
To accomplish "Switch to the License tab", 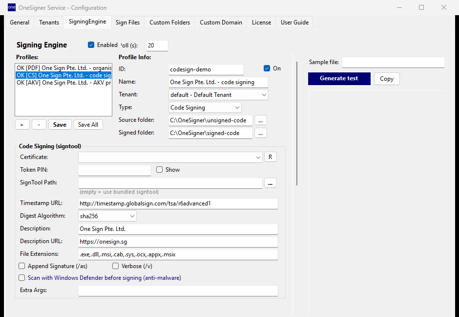I will tap(261, 23).
